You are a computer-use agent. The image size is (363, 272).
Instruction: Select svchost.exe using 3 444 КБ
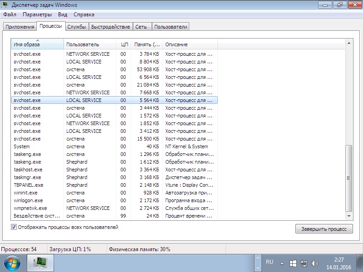(114, 108)
